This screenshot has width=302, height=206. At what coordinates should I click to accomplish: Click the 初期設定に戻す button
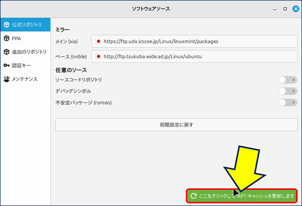click(x=177, y=125)
